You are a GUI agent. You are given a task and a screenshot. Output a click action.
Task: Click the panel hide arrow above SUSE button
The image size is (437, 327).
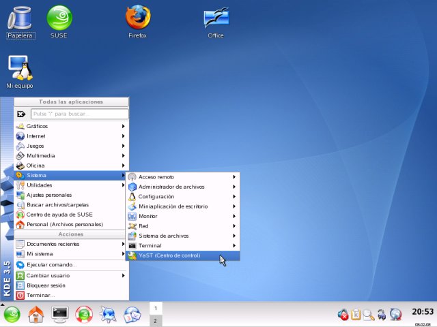[3, 305]
